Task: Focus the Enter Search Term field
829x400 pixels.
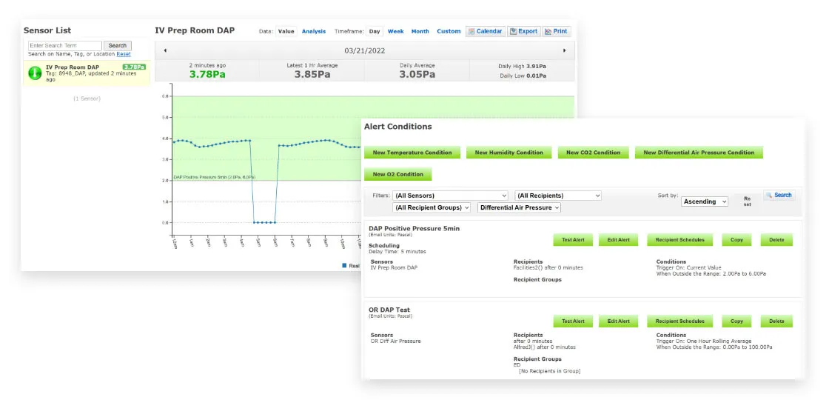Action: coord(65,45)
